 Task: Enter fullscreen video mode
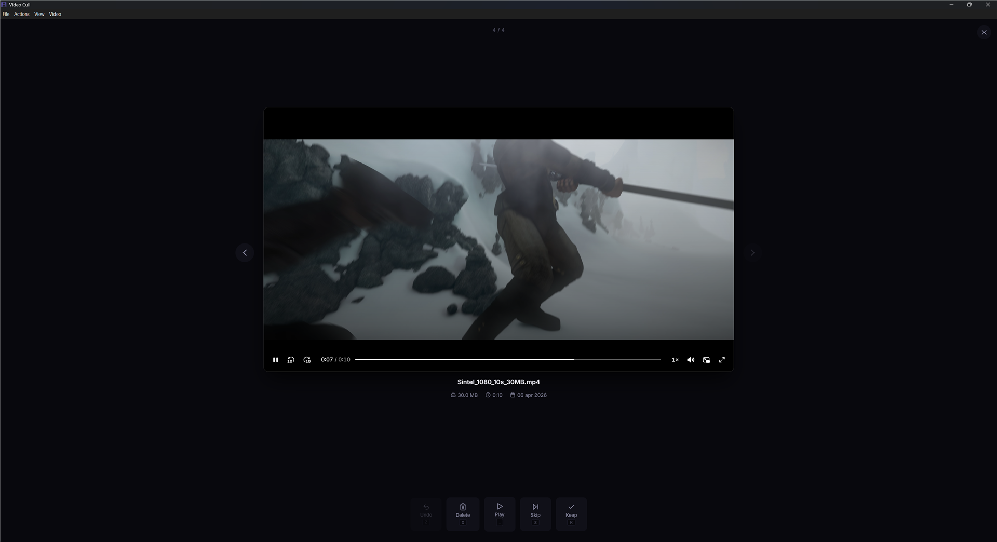pyautogui.click(x=722, y=360)
